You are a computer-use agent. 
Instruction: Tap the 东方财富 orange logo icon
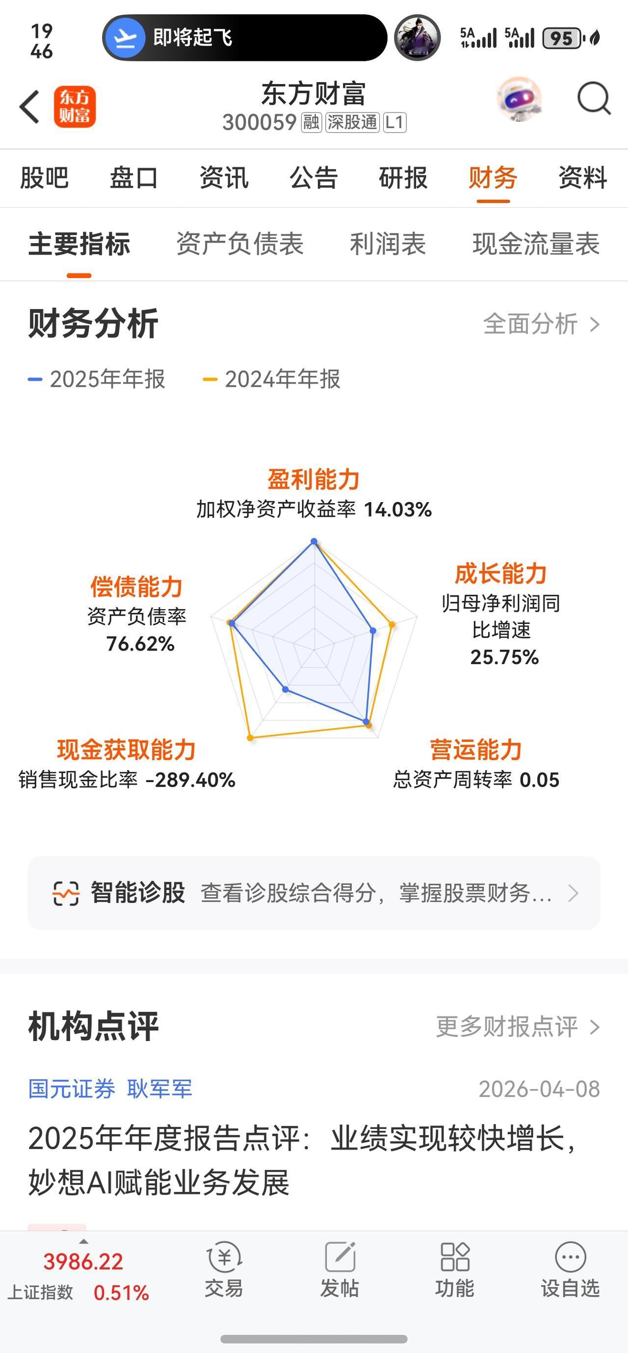(x=75, y=107)
